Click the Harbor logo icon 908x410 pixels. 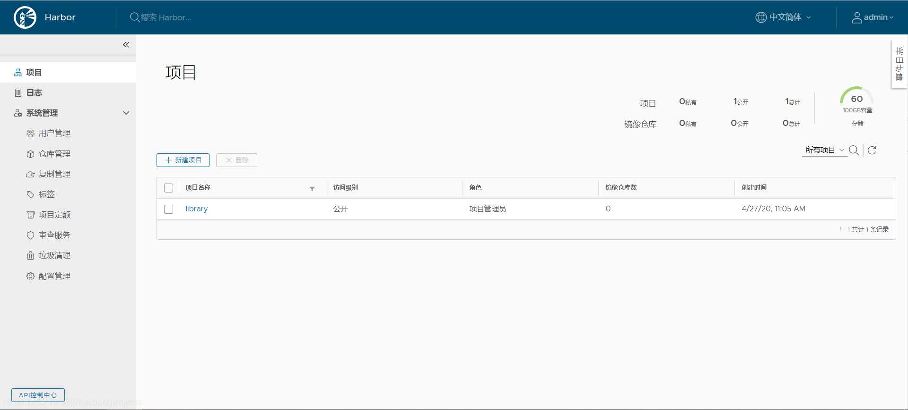click(25, 17)
